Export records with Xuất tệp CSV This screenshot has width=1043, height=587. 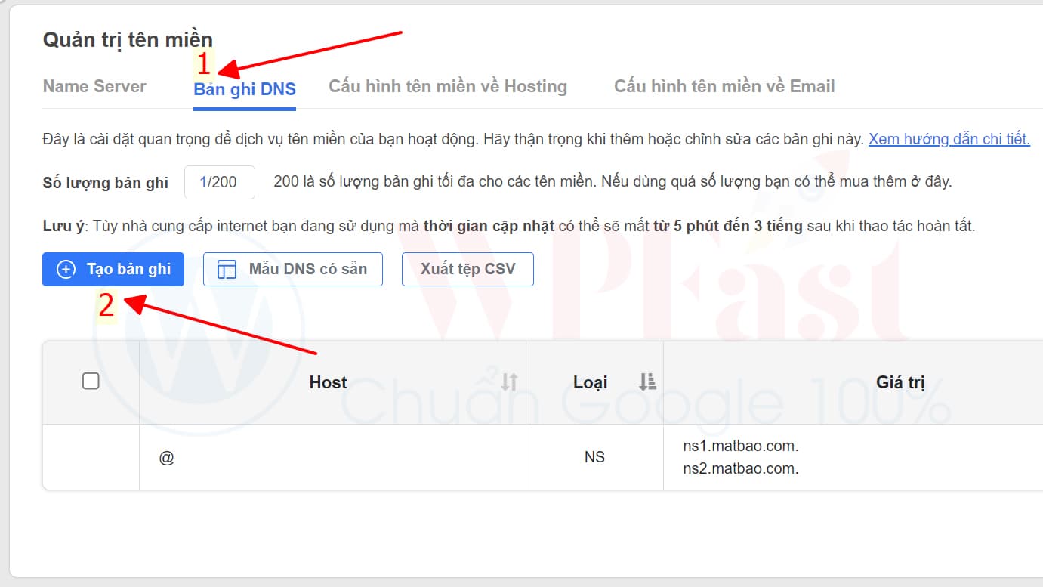click(467, 270)
